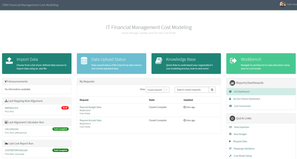Open Cost Summaries report
This screenshot has width=297, height=159.
242,106
